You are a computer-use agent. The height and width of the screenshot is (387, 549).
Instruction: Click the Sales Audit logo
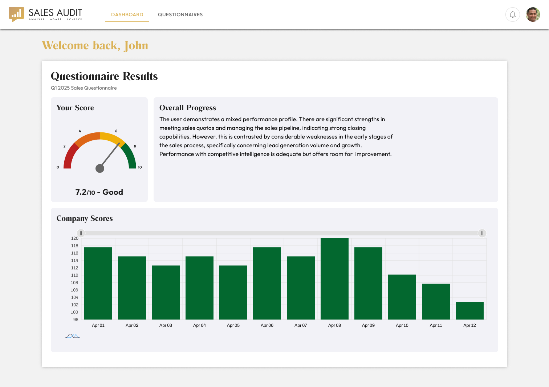click(45, 15)
